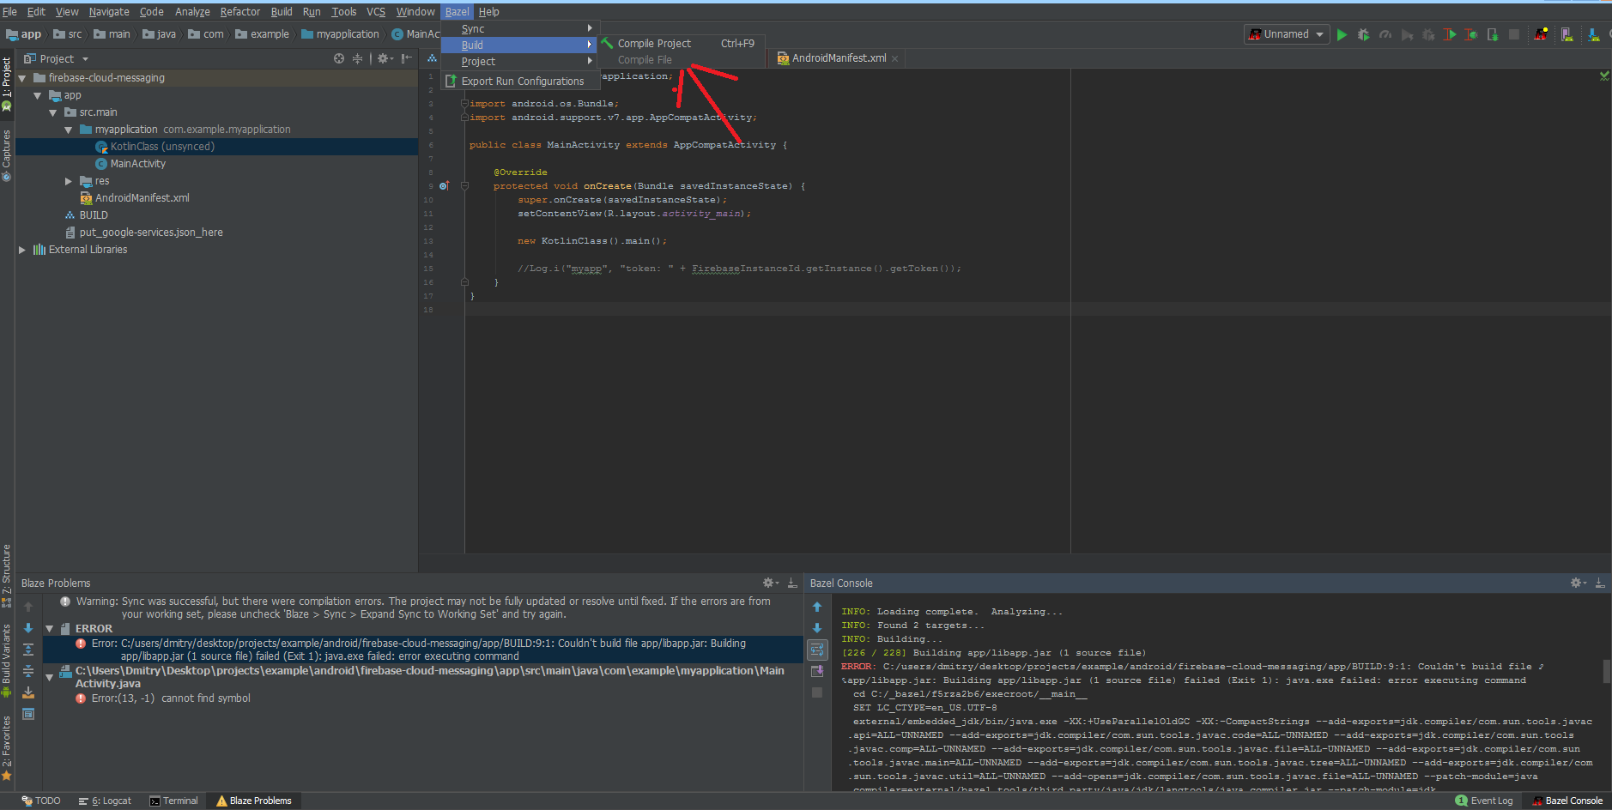Open the Event Log
The height and width of the screenshot is (810, 1612).
1484,800
